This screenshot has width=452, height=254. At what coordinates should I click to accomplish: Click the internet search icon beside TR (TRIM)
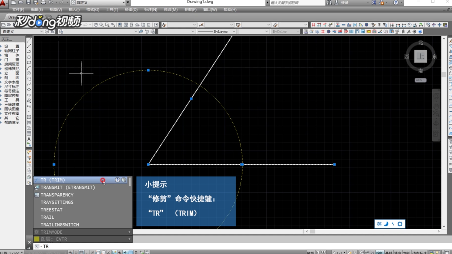[124, 180]
